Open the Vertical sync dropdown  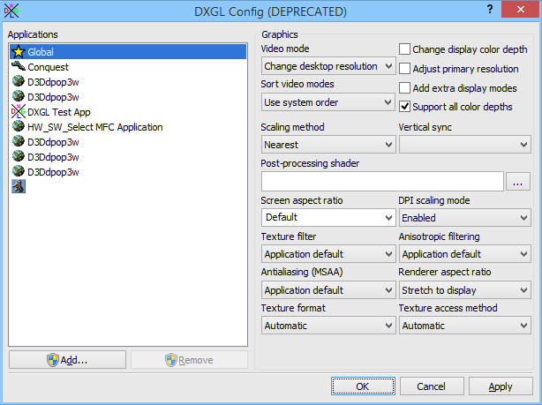click(x=465, y=145)
